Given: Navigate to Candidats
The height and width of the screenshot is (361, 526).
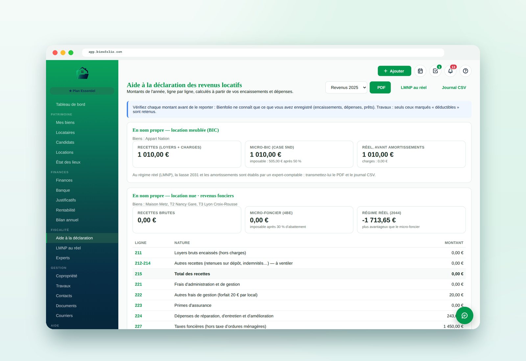Looking at the screenshot, I should pos(82,142).
